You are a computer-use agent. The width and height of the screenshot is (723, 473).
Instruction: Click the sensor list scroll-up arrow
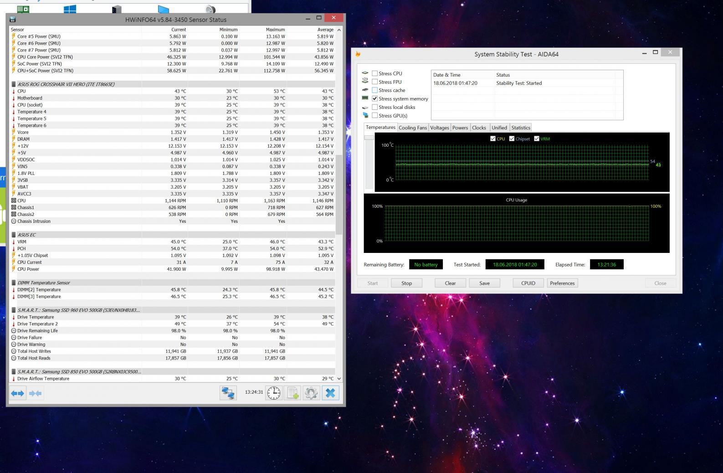(338, 30)
